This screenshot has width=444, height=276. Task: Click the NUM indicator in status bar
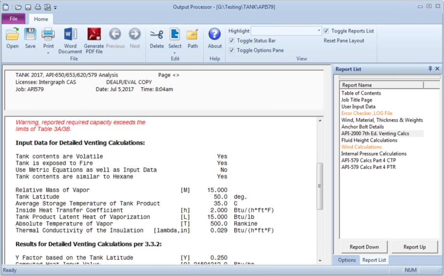pyautogui.click(x=410, y=270)
